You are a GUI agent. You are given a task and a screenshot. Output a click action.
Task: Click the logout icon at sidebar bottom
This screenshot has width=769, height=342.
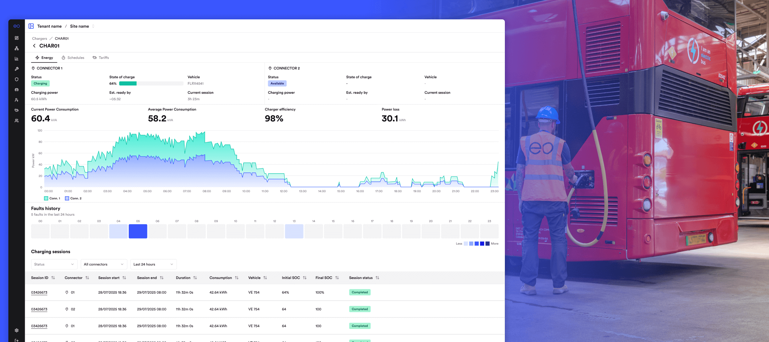[16, 340]
